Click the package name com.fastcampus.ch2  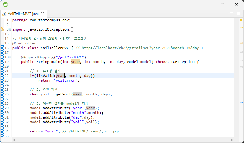tap(49, 20)
